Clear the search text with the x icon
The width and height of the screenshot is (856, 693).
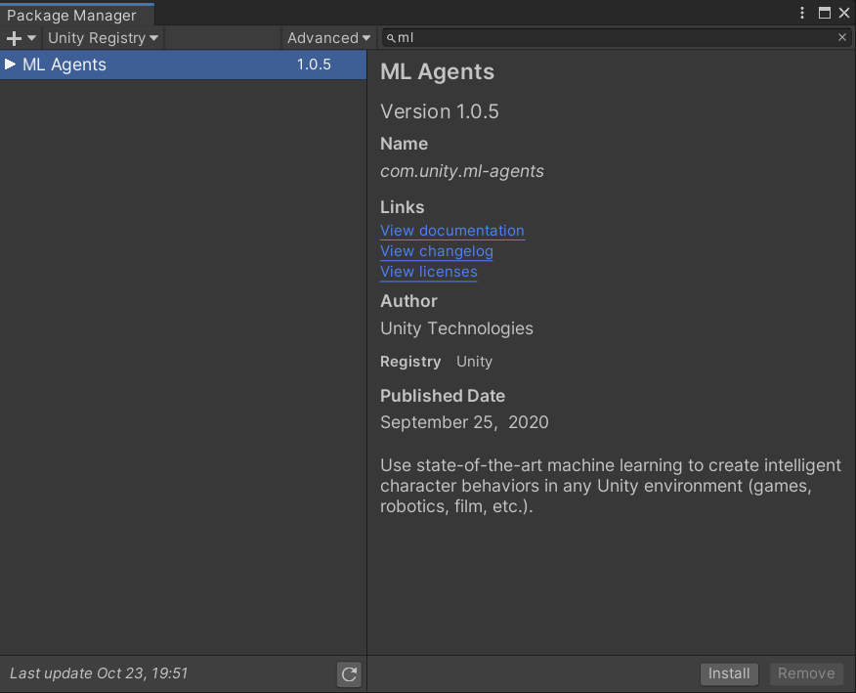(842, 37)
